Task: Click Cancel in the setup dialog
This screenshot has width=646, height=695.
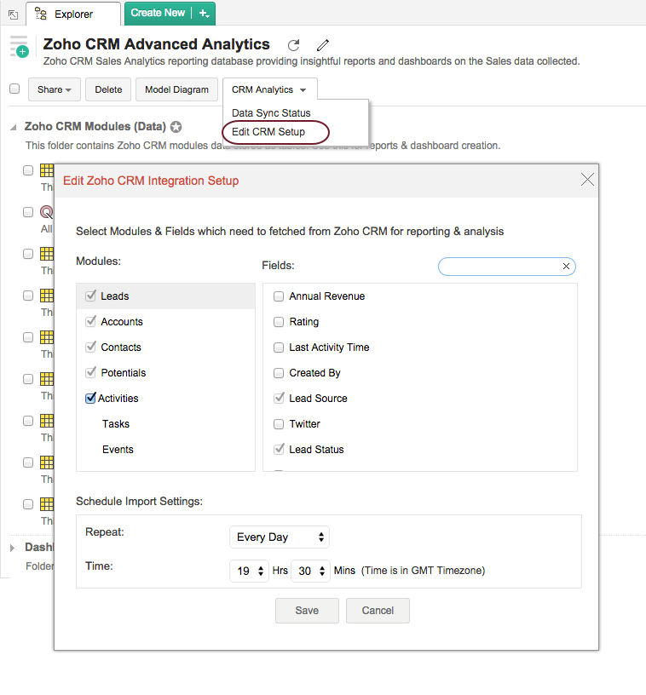Action: [x=378, y=611]
